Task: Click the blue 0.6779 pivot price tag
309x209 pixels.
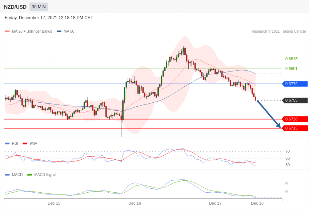Action: (x=295, y=84)
